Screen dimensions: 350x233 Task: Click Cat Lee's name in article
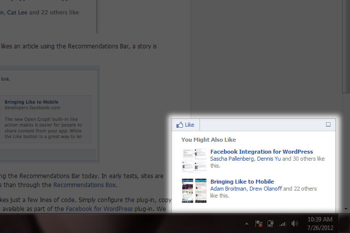pyautogui.click(x=17, y=12)
